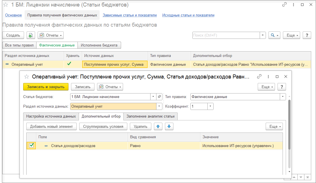
Task: Focus the Поиск (Ctrl+F) search field
Action: pos(226,35)
